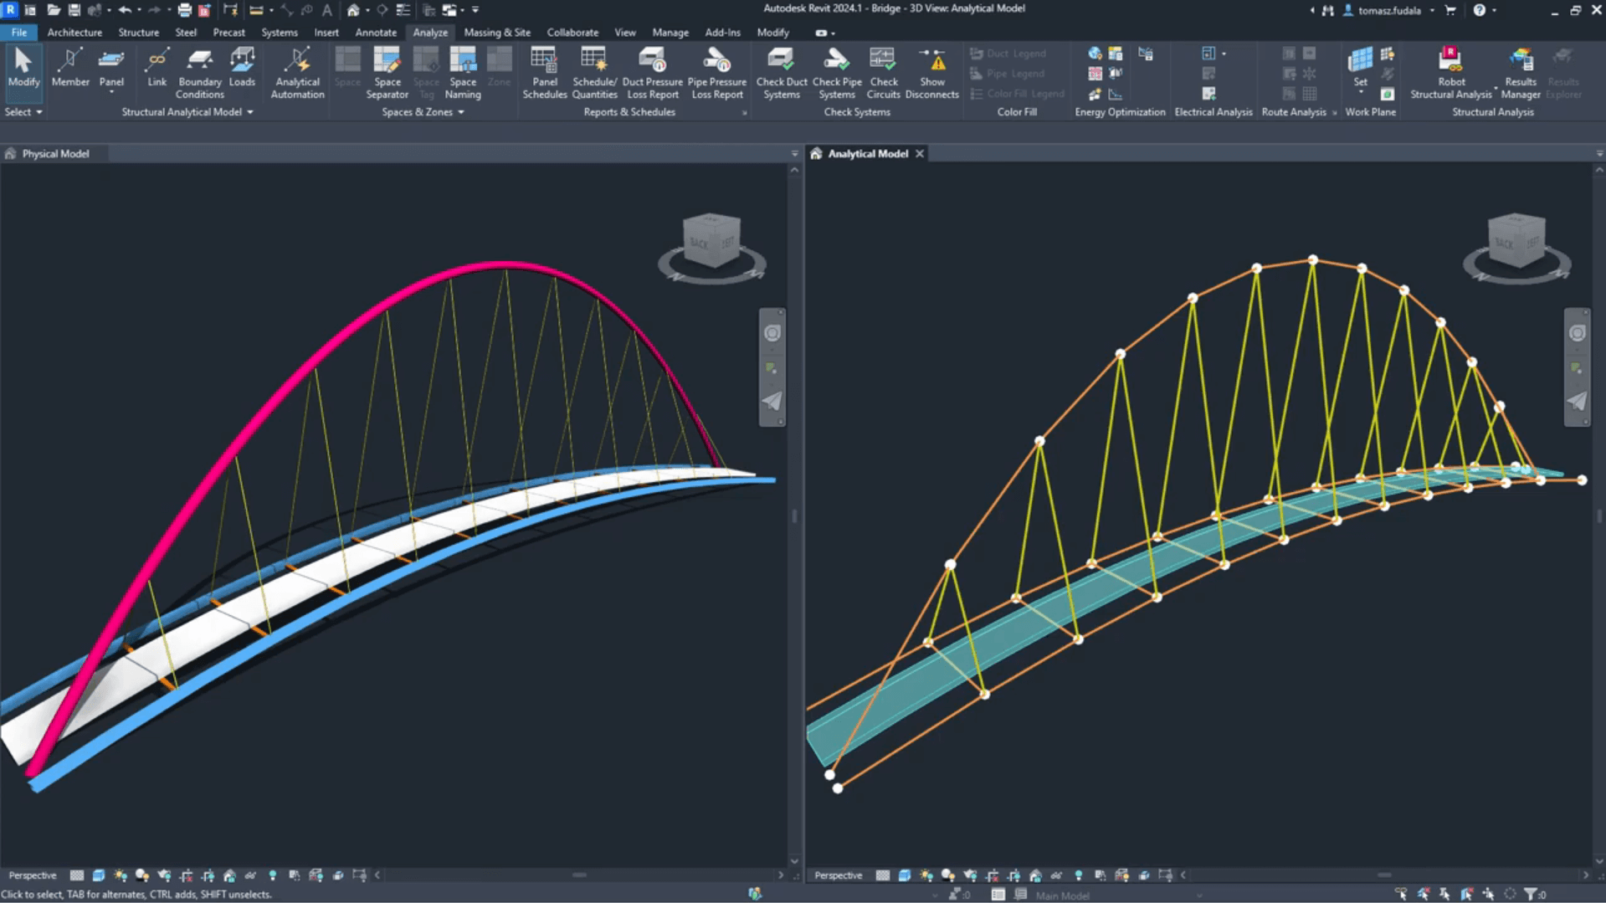This screenshot has width=1606, height=903.
Task: Toggle Crop View in Analytical Model view bar
Action: pos(992,875)
